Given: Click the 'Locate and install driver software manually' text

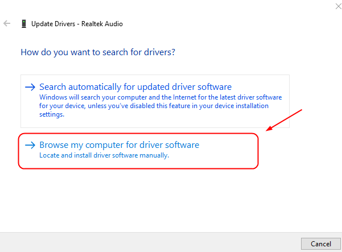Looking at the screenshot, I should pyautogui.click(x=104, y=155).
